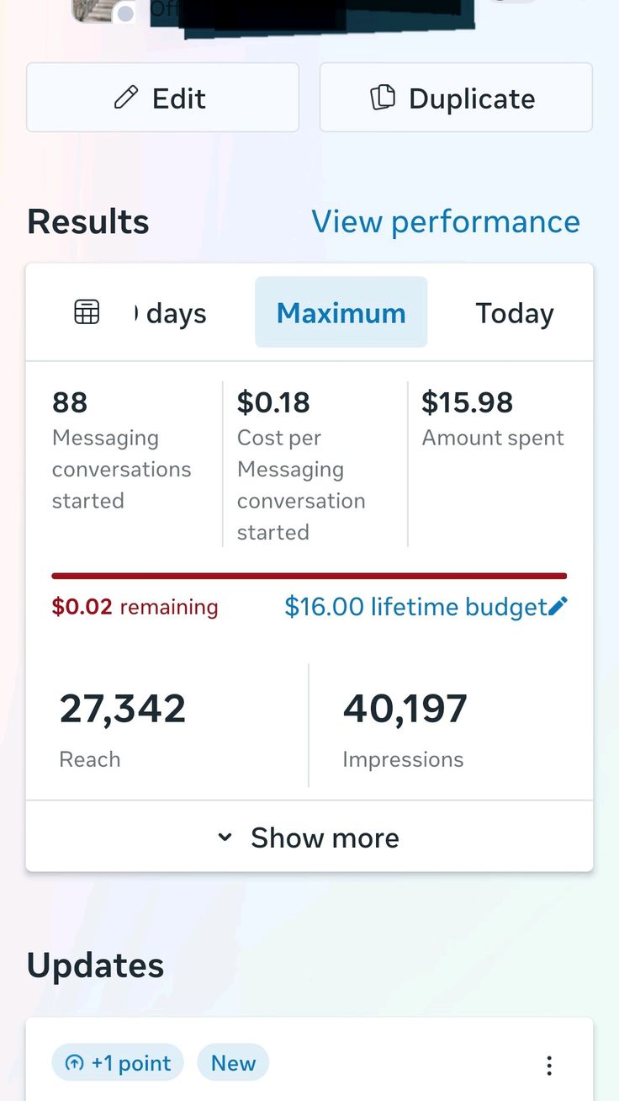Select the days time range tab
This screenshot has height=1101, width=619.
click(x=171, y=312)
